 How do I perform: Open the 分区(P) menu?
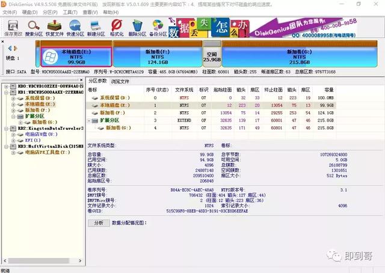(x=50, y=12)
